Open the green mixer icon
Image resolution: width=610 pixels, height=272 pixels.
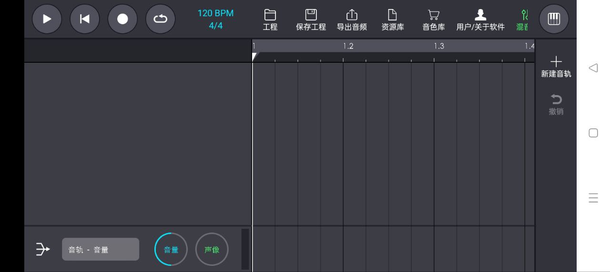pos(523,20)
